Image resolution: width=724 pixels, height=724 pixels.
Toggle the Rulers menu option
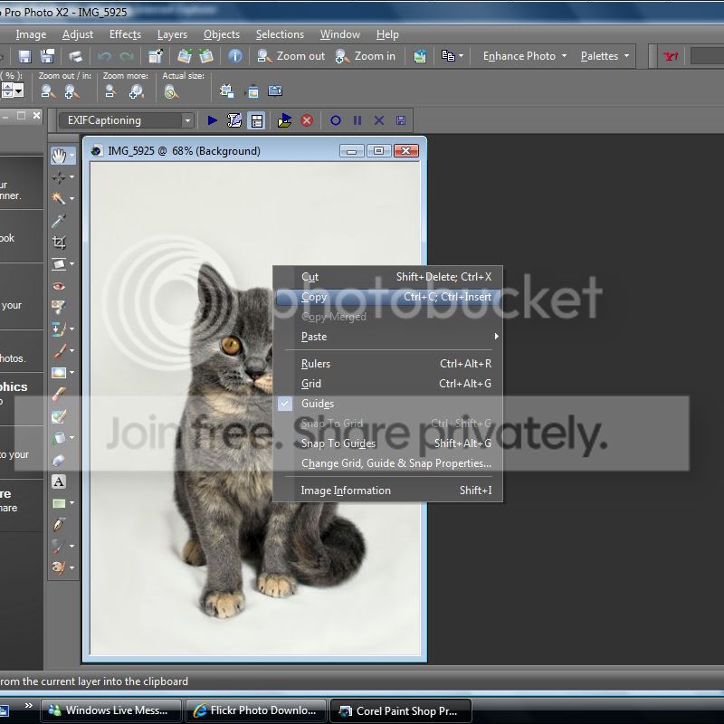click(x=316, y=364)
